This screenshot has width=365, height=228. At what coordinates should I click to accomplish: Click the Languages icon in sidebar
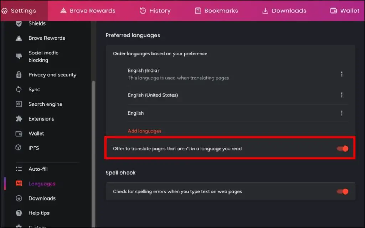[19, 184]
